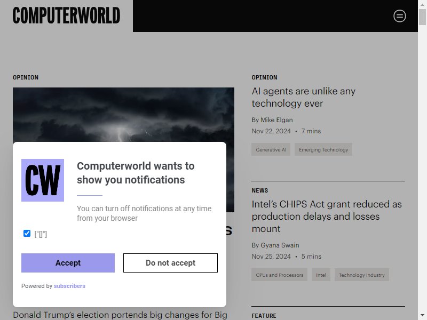This screenshot has height=320, width=427.
Task: Click OPINION label above the AI agents headline
Action: click(264, 77)
